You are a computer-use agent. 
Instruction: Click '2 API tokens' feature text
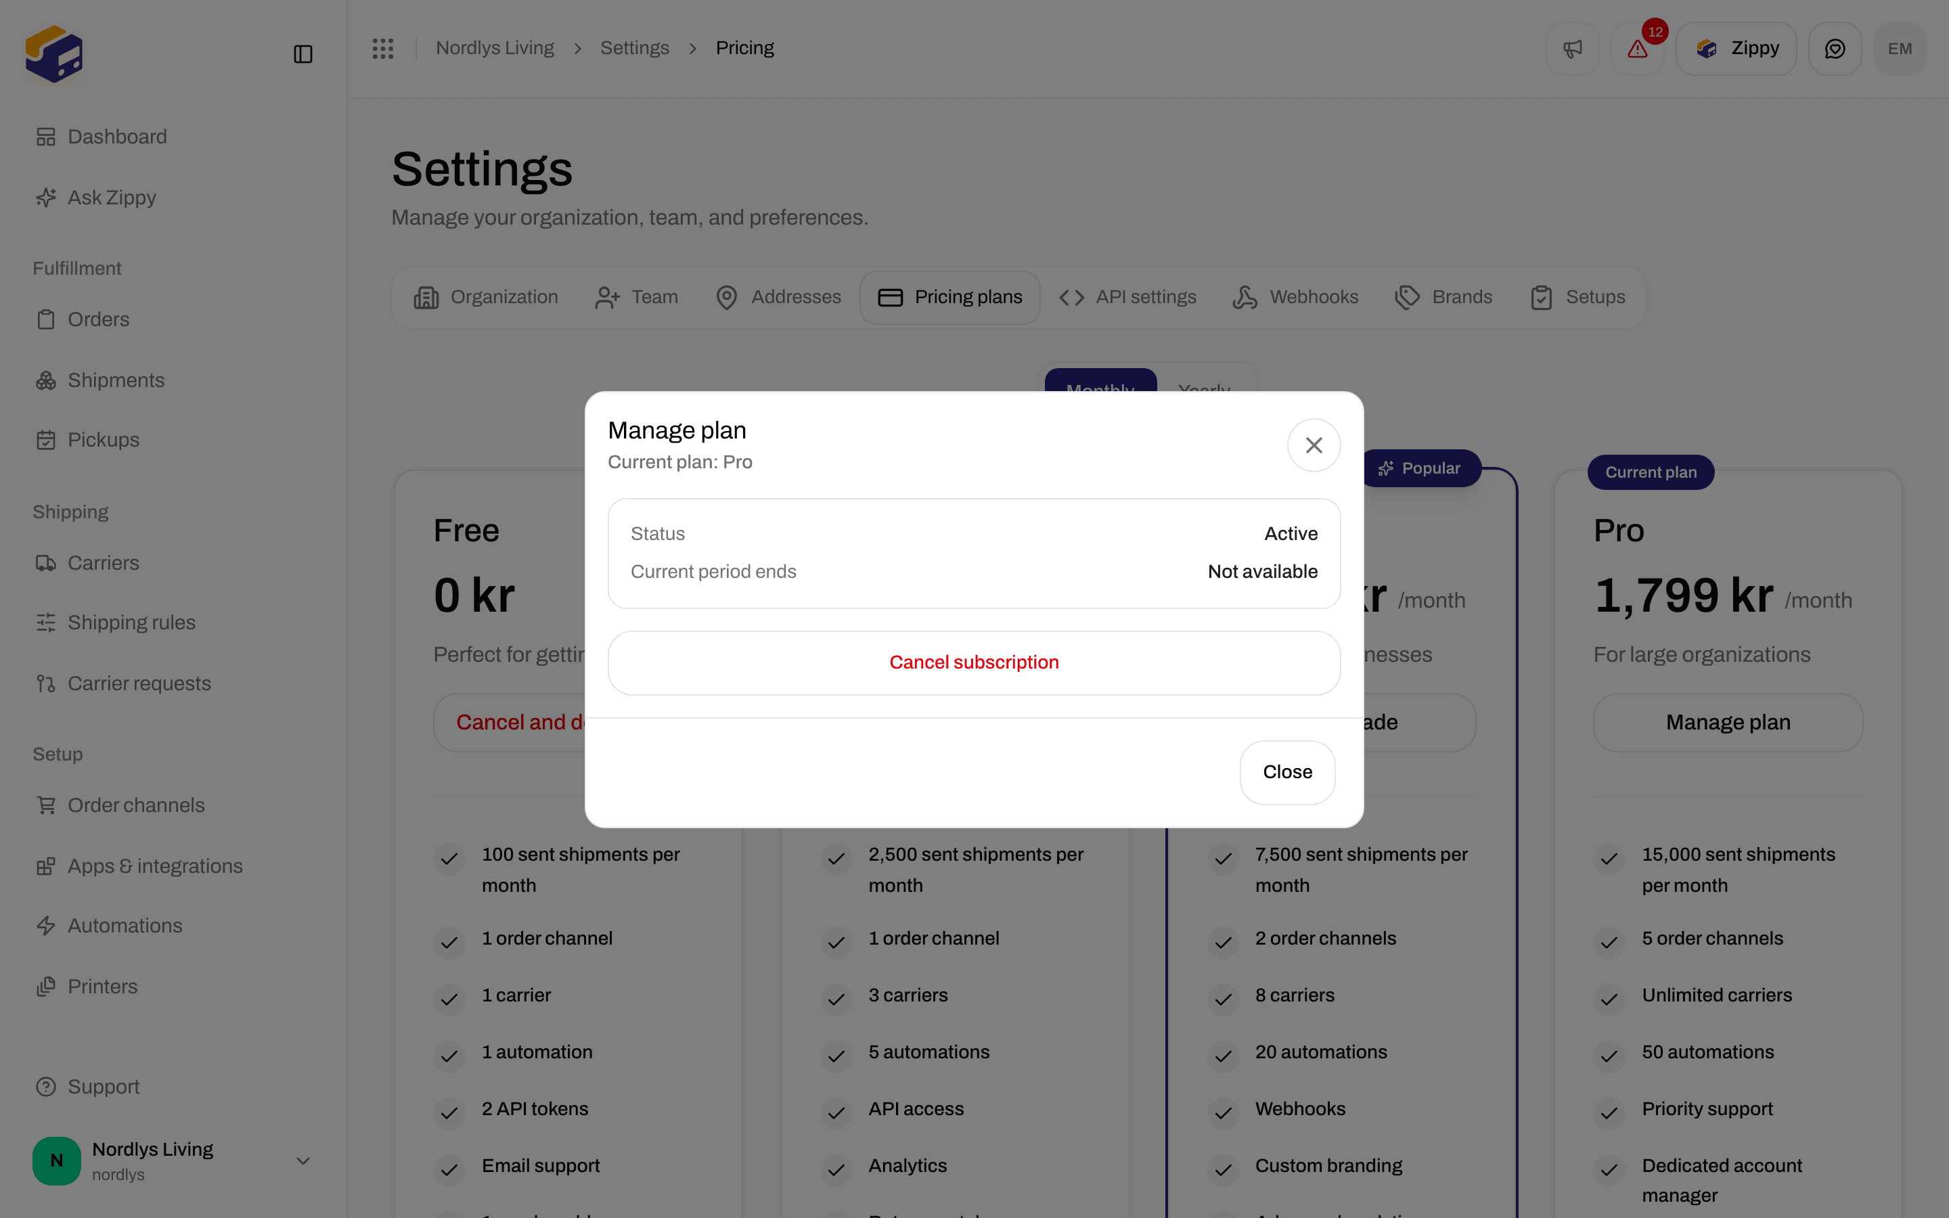pyautogui.click(x=535, y=1109)
